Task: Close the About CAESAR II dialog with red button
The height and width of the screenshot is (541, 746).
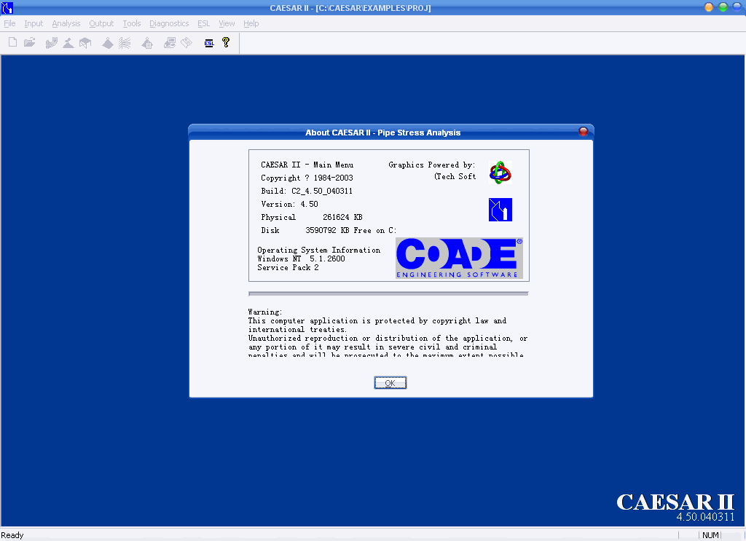Action: click(583, 132)
